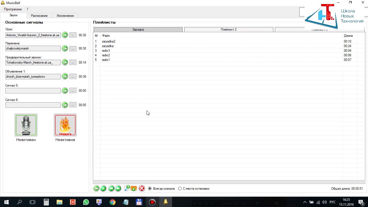Switch to MusicBell bell taskbar icon
The width and height of the screenshot is (368, 207).
click(166, 202)
